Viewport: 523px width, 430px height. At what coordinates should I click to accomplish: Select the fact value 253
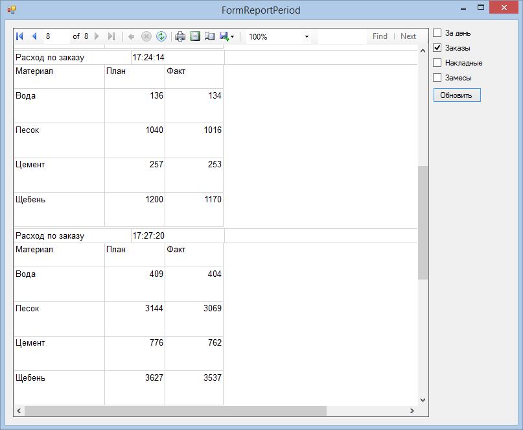click(215, 164)
